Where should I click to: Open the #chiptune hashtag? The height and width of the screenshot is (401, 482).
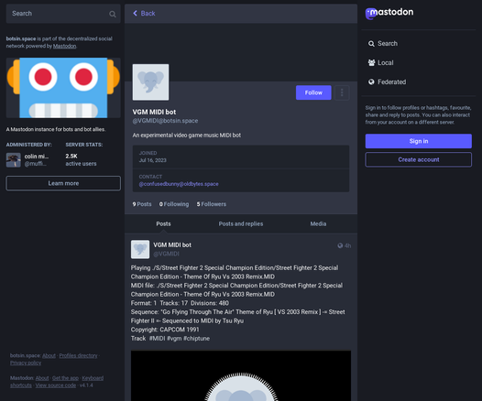pos(196,339)
